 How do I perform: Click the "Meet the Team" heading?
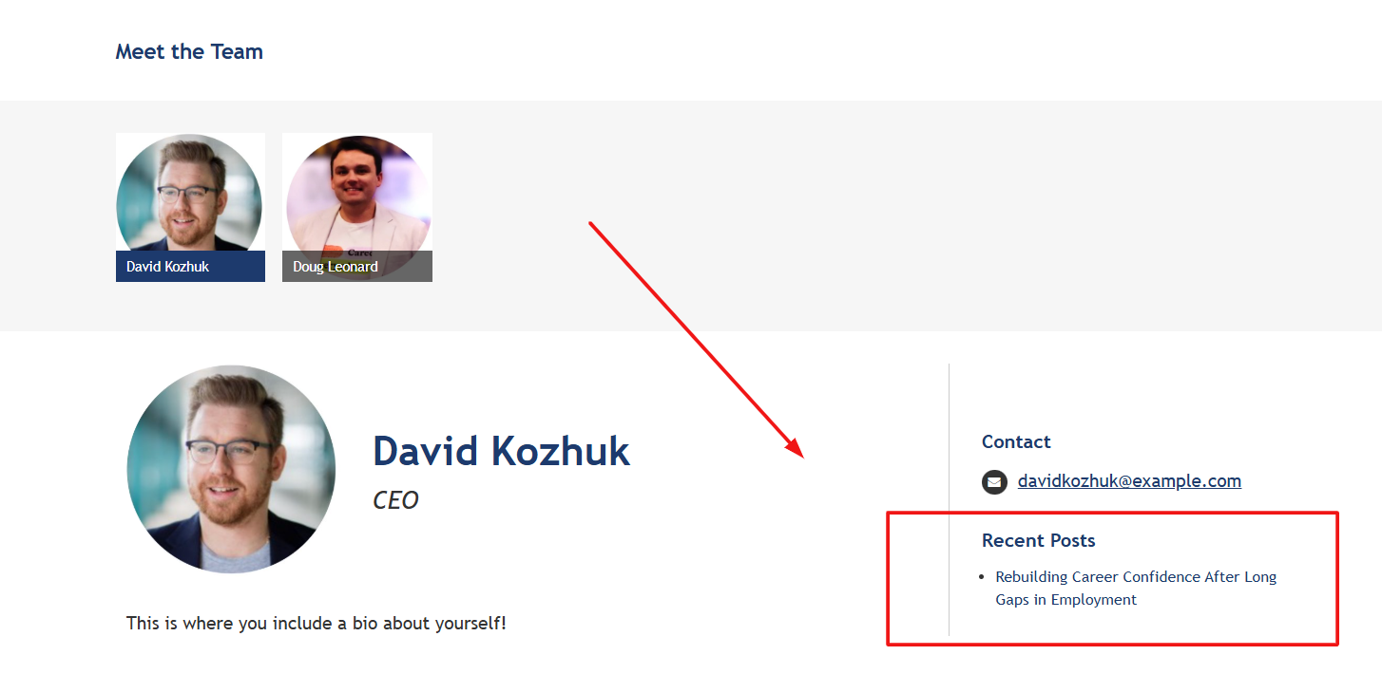click(x=189, y=51)
